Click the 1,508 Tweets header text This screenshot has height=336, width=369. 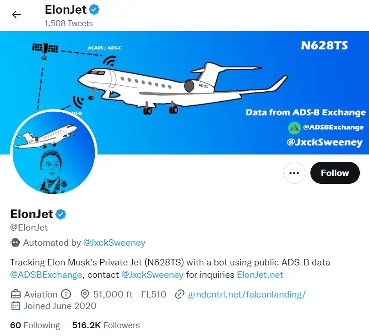pyautogui.click(x=69, y=23)
